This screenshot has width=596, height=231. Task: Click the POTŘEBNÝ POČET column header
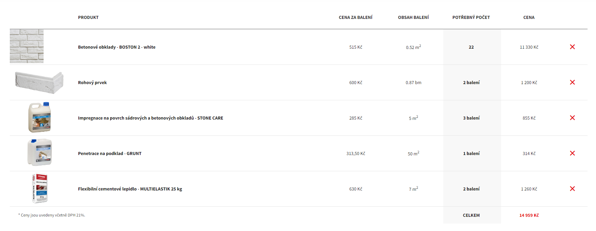click(471, 18)
